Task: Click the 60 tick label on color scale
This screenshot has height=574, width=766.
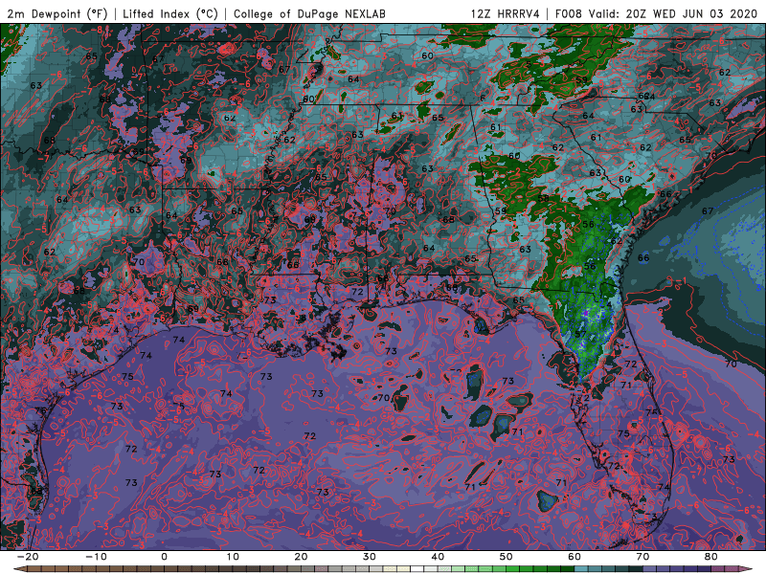Action: click(574, 557)
